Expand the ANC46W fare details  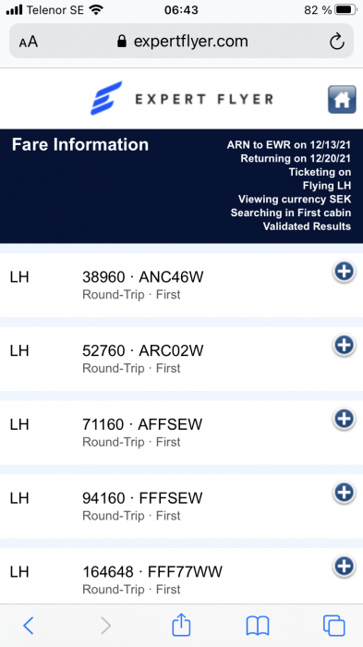coord(345,272)
